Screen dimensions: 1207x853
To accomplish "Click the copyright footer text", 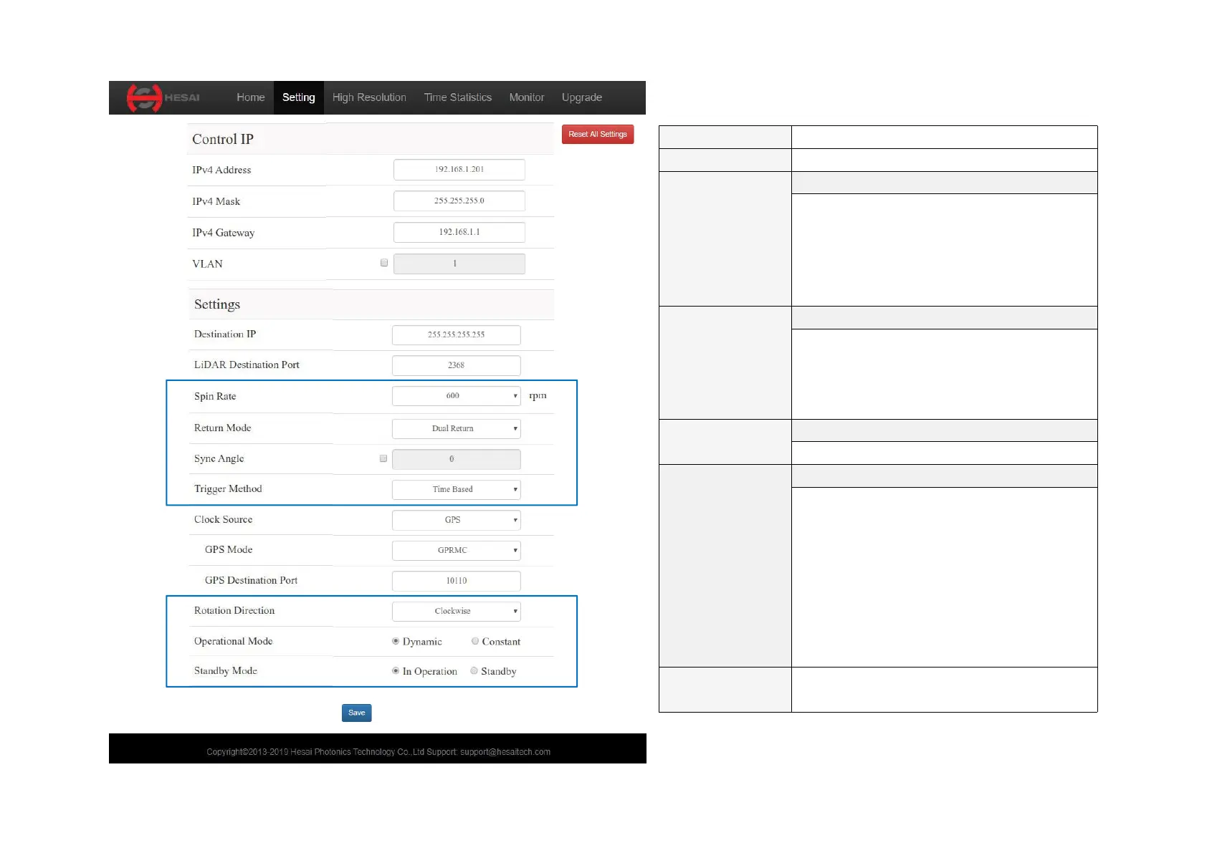I will point(378,752).
